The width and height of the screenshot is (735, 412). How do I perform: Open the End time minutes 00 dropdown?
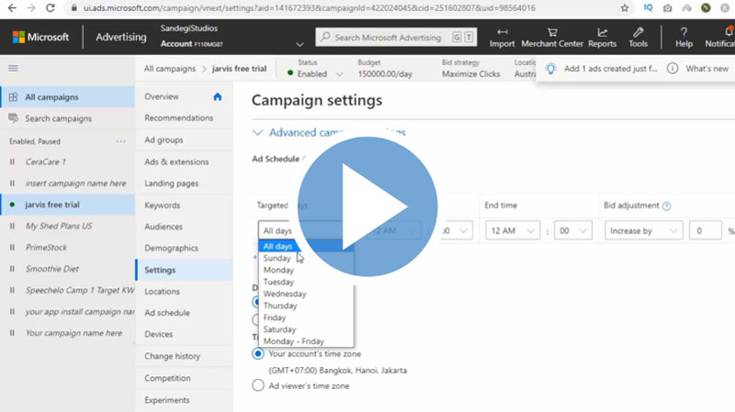(x=572, y=230)
